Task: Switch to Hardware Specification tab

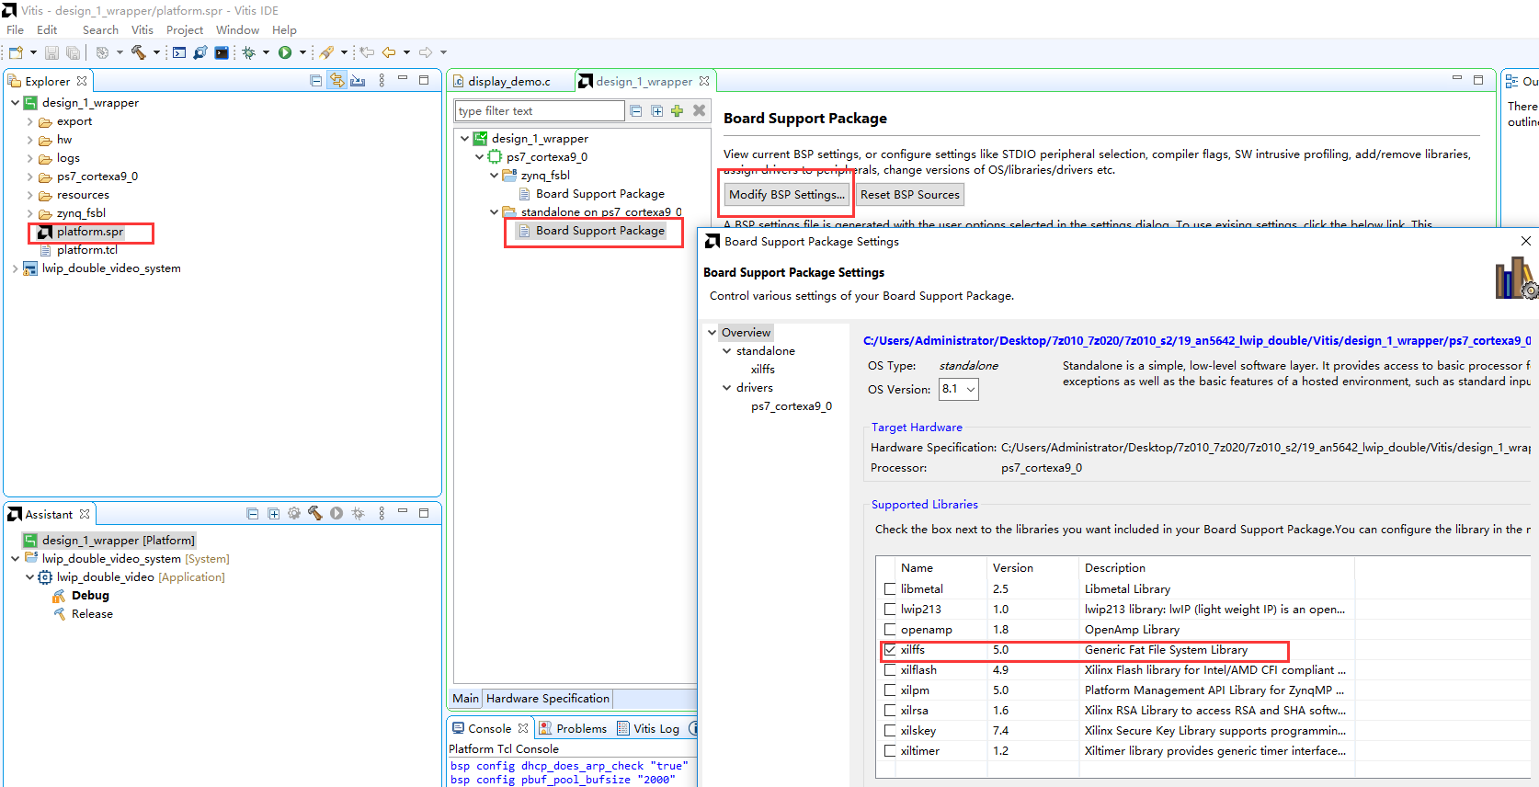Action: tap(548, 699)
